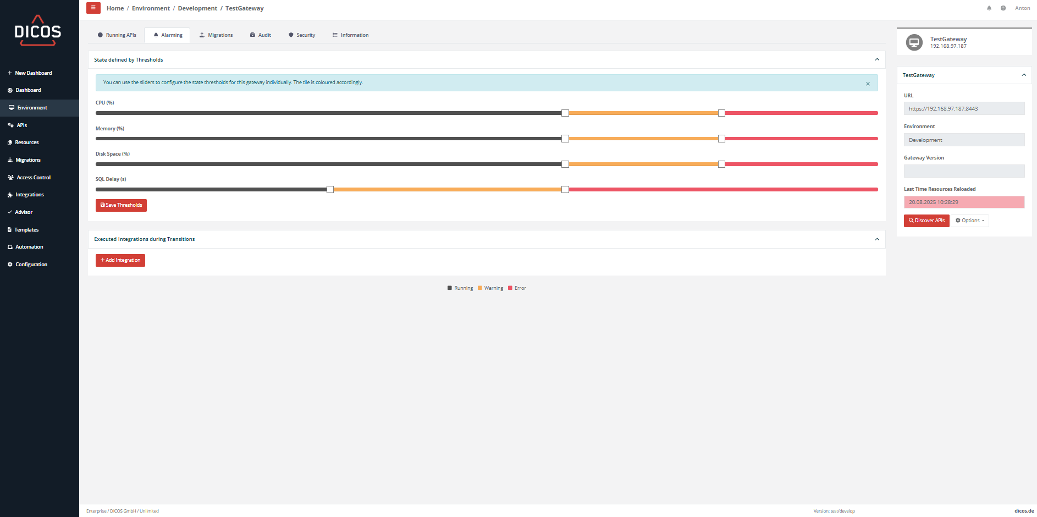The height and width of the screenshot is (517, 1037).
Task: Toggle Error series in chart legend
Action: coord(517,288)
